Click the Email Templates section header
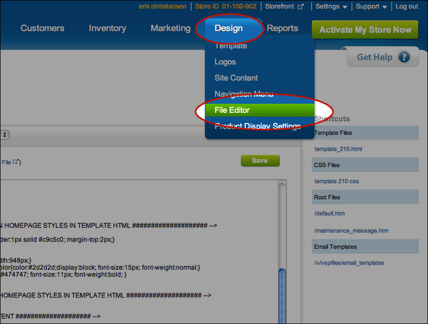This screenshot has width=428, height=324. tap(365, 246)
